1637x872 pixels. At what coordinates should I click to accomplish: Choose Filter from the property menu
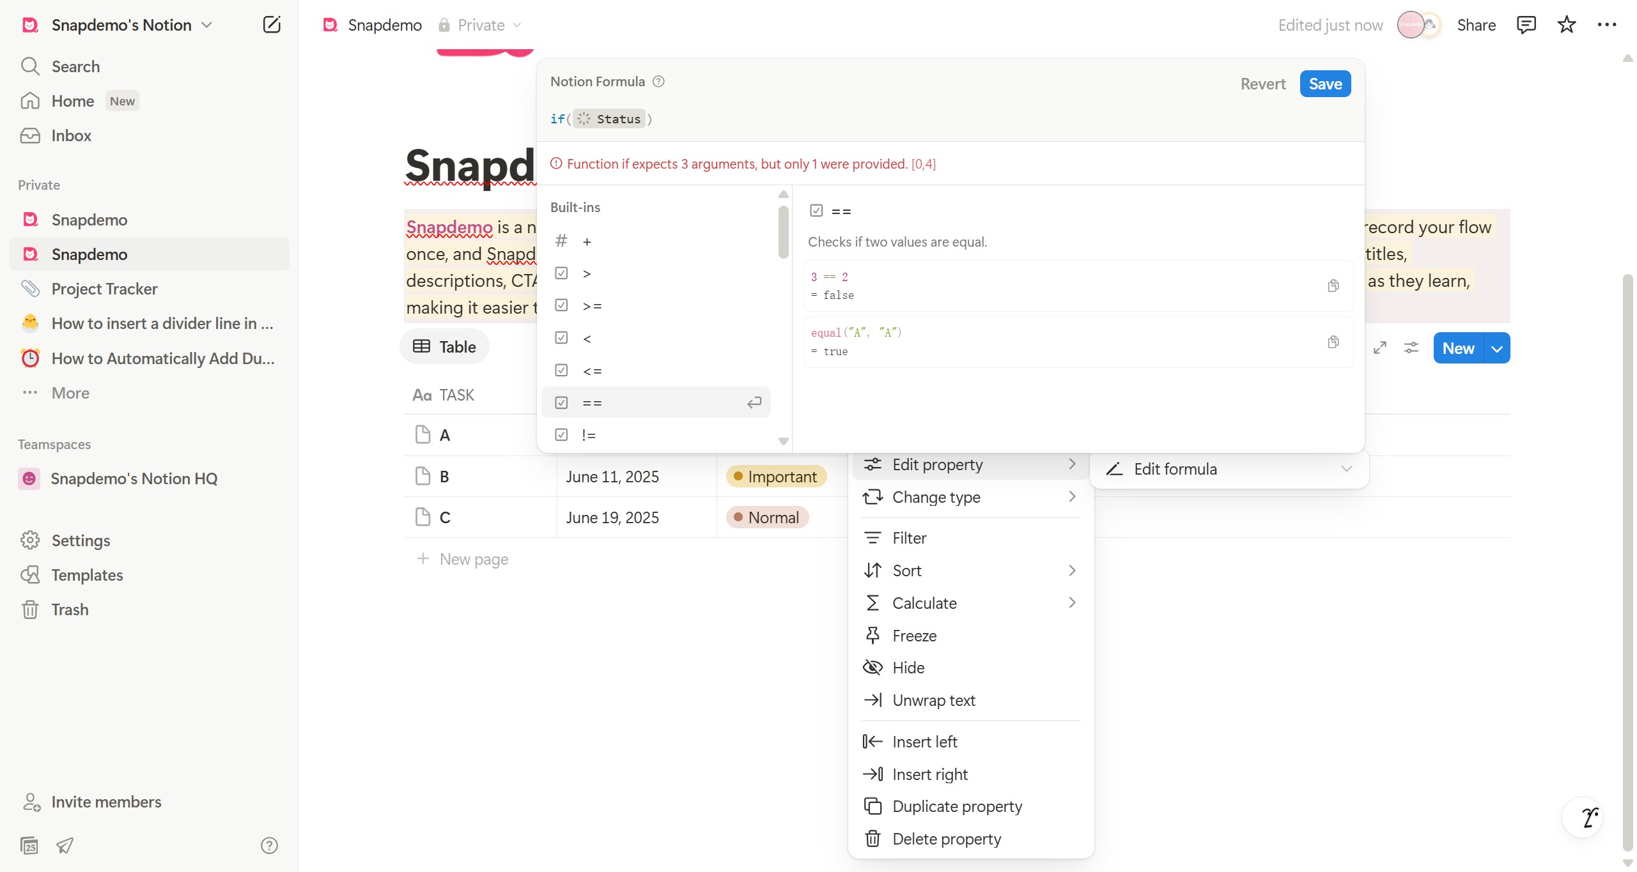coord(970,538)
